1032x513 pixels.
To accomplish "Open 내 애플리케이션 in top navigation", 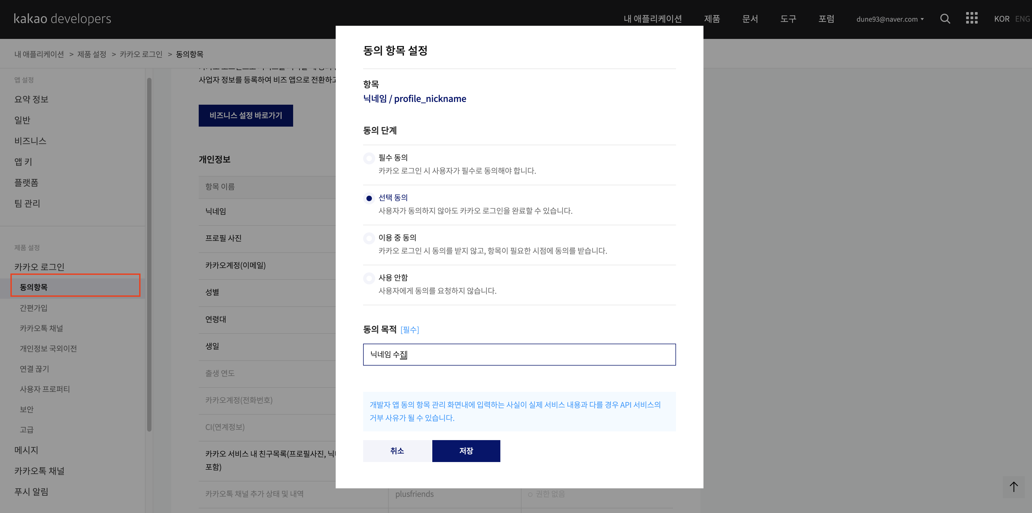I will (653, 19).
